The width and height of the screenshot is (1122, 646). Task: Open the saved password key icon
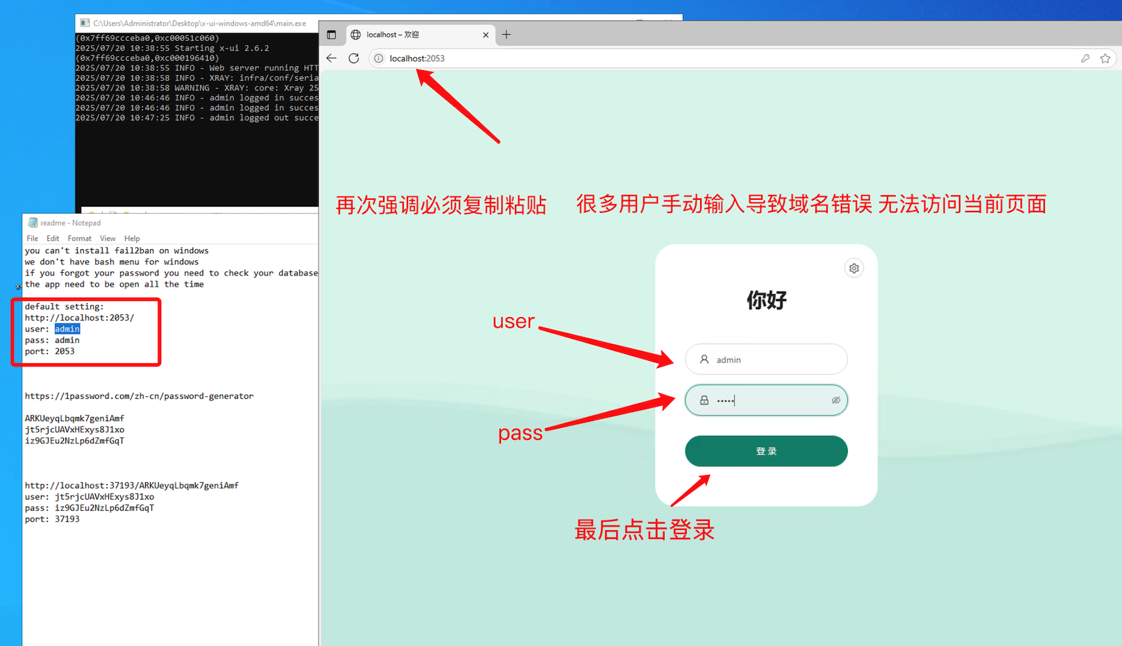(1085, 58)
